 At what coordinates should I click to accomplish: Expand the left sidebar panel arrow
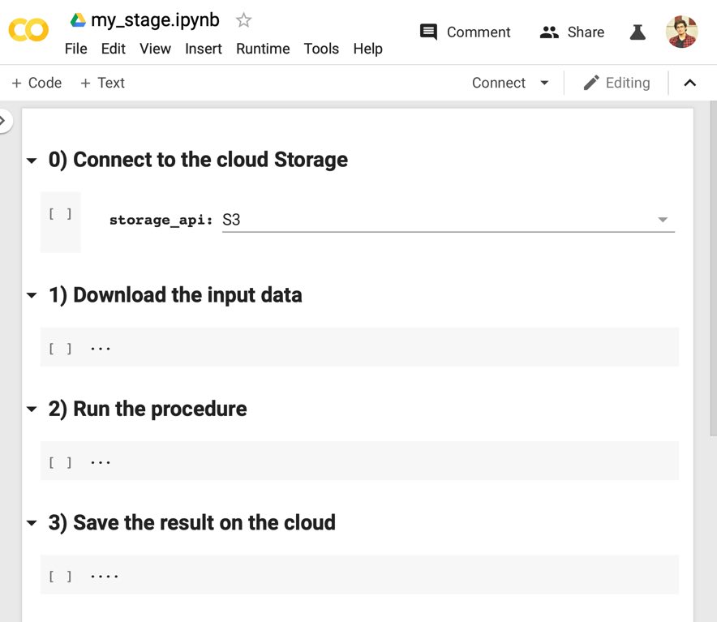click(x=3, y=121)
